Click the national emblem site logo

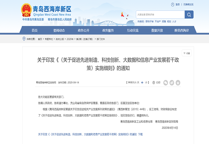(x=26, y=10)
